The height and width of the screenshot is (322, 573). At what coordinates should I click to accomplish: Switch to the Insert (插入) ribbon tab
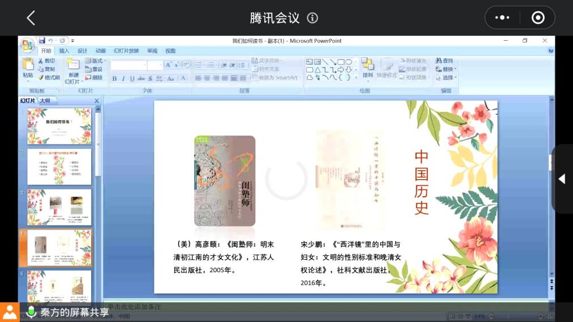64,50
